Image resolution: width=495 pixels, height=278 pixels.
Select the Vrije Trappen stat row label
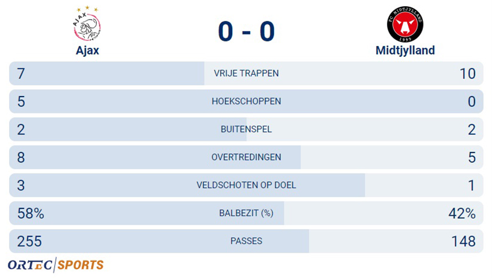click(x=246, y=74)
